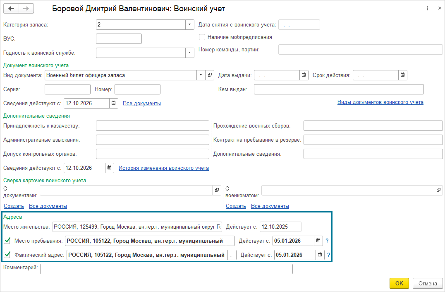Uncheck the Место пребывания checkbox
Screen dimensions: 445x292
tap(7, 241)
